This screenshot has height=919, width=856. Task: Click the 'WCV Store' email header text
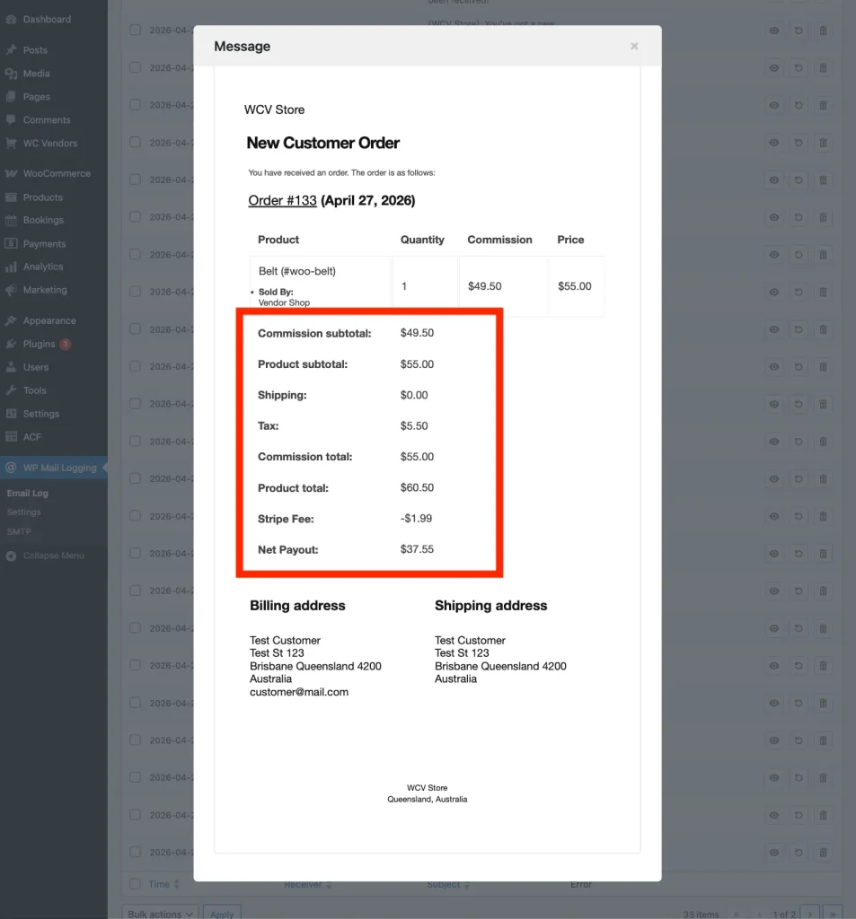(274, 109)
